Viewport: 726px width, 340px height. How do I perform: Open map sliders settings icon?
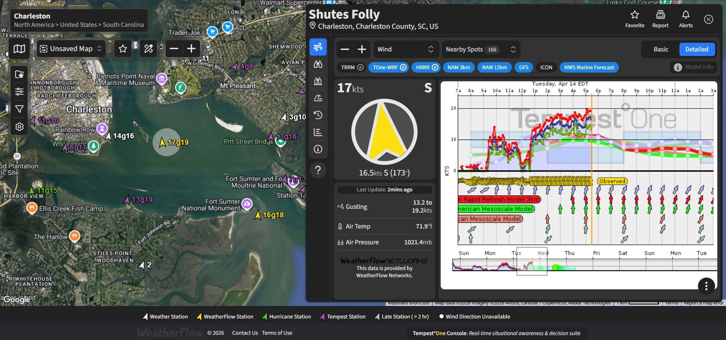(19, 92)
